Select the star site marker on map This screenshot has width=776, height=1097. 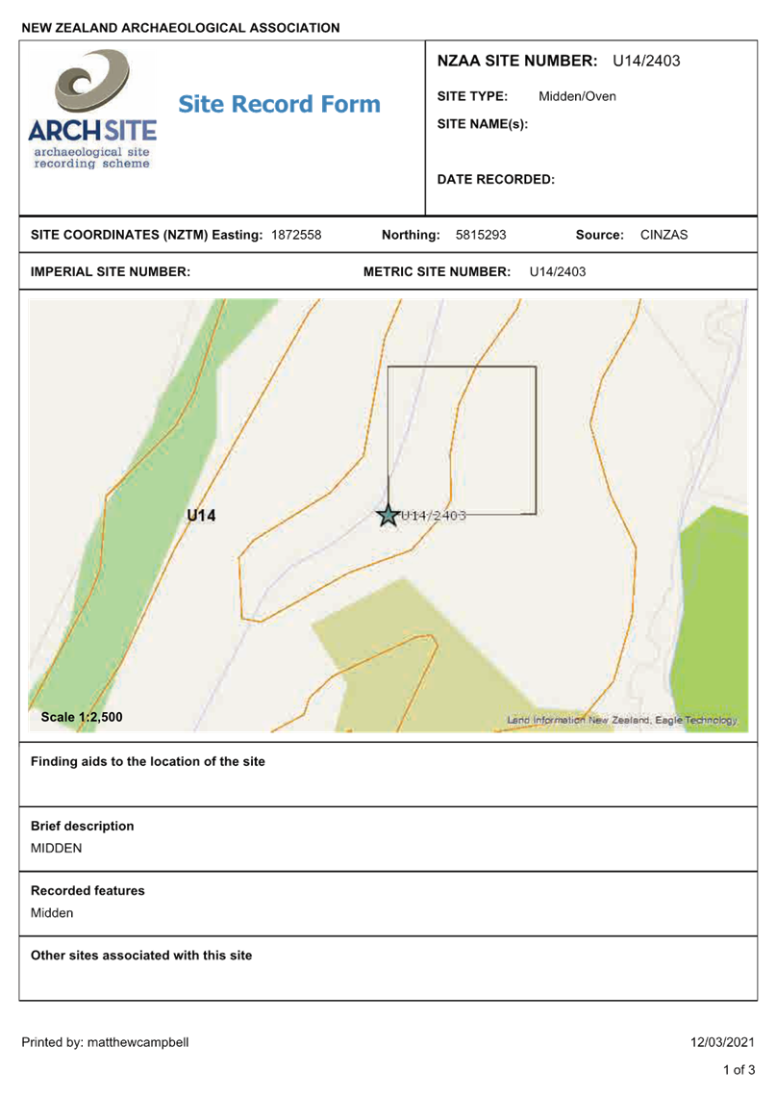[388, 516]
